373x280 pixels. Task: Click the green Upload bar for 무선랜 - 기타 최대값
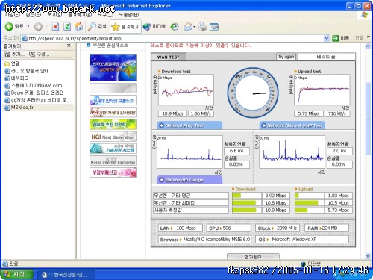coord(307,203)
